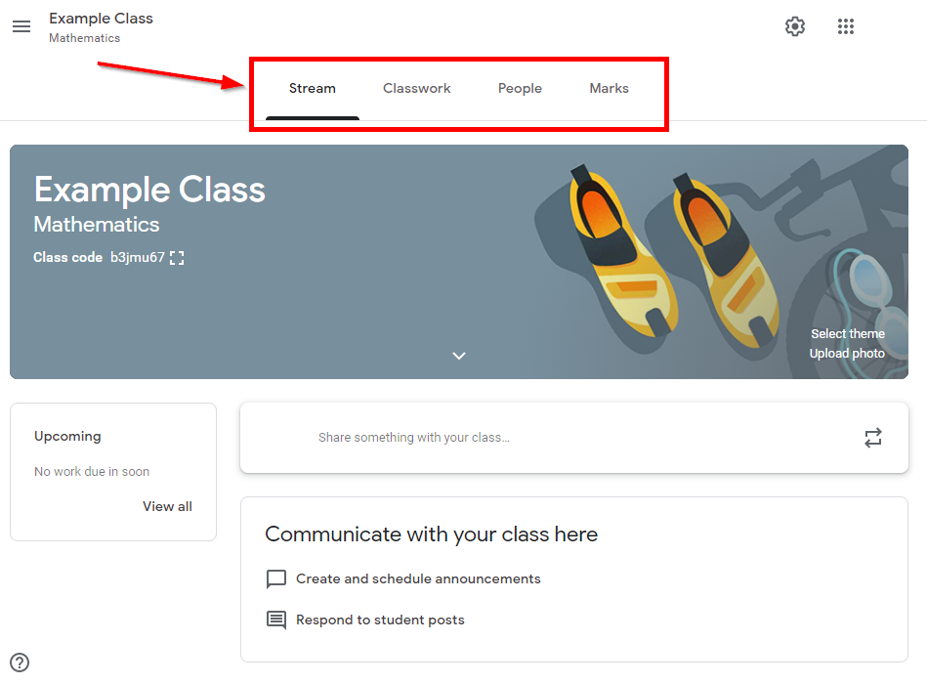Open the help question mark icon
The width and height of the screenshot is (927, 684).
coord(20,663)
